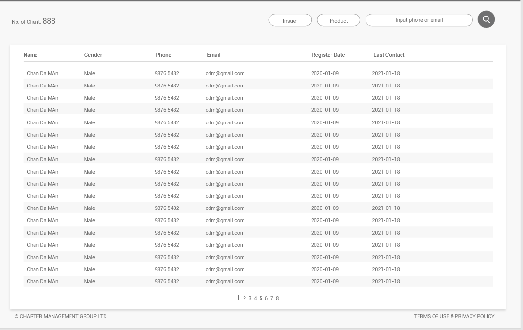
Task: Go to page 3 in pagination
Action: point(250,298)
